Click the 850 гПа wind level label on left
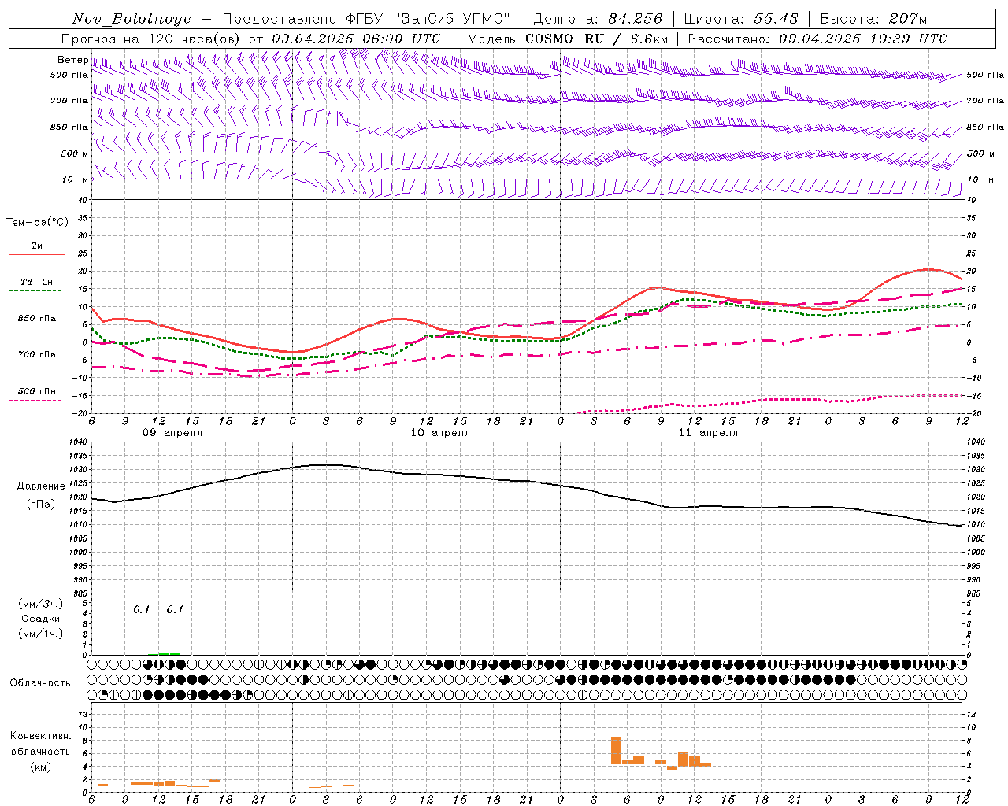1008x806 pixels. (69, 127)
